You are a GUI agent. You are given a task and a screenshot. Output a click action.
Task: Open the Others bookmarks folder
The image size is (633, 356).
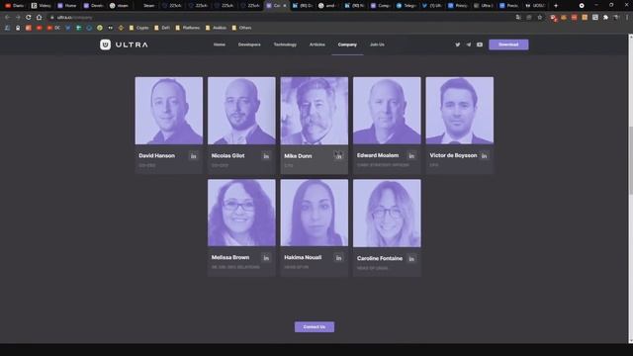click(241, 28)
